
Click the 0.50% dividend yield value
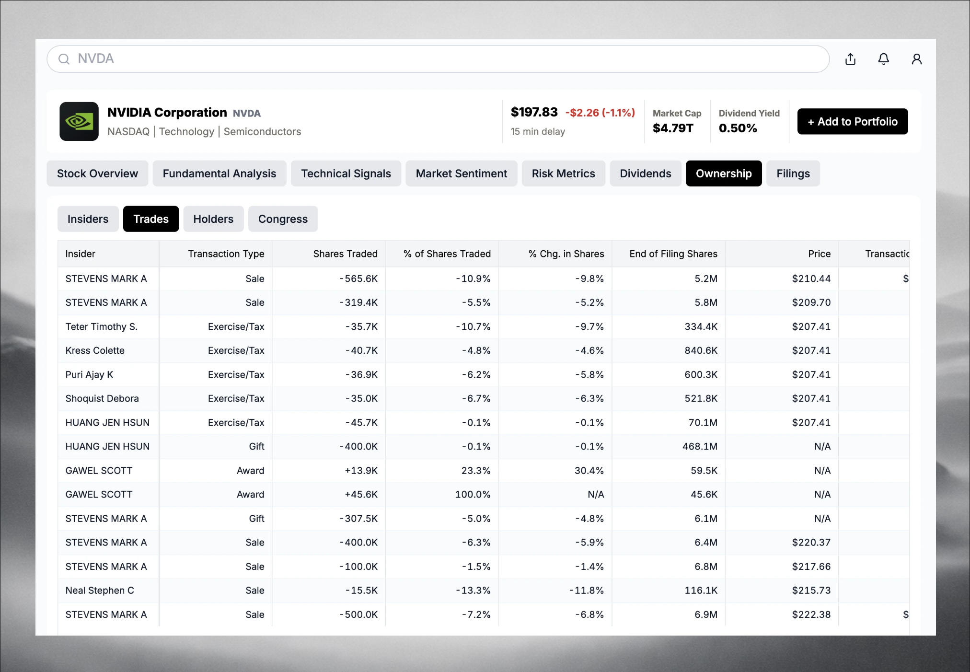click(x=738, y=128)
